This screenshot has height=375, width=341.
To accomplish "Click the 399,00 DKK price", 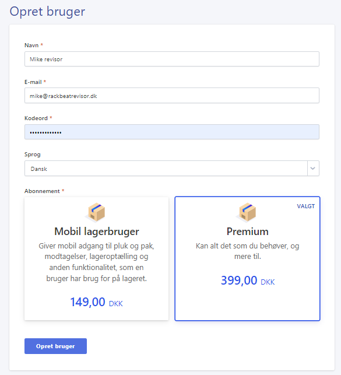I will [x=248, y=281].
